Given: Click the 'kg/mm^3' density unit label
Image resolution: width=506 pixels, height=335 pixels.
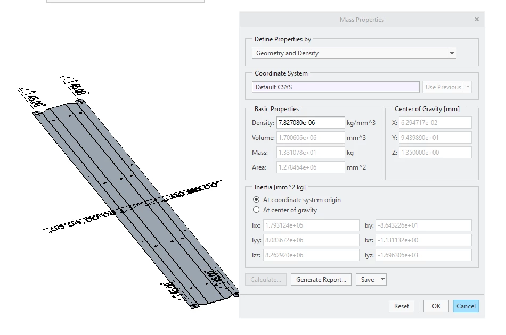Looking at the screenshot, I should pos(361,123).
